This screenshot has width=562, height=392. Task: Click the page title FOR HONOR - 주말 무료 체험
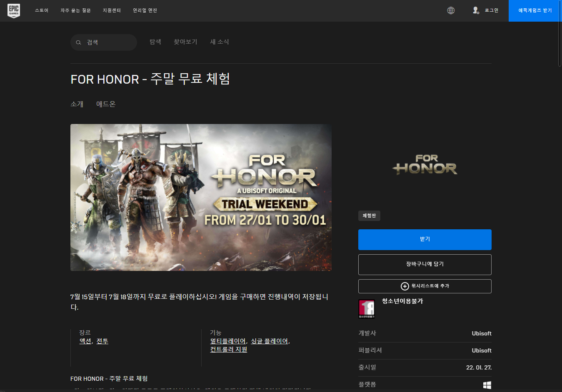(150, 79)
